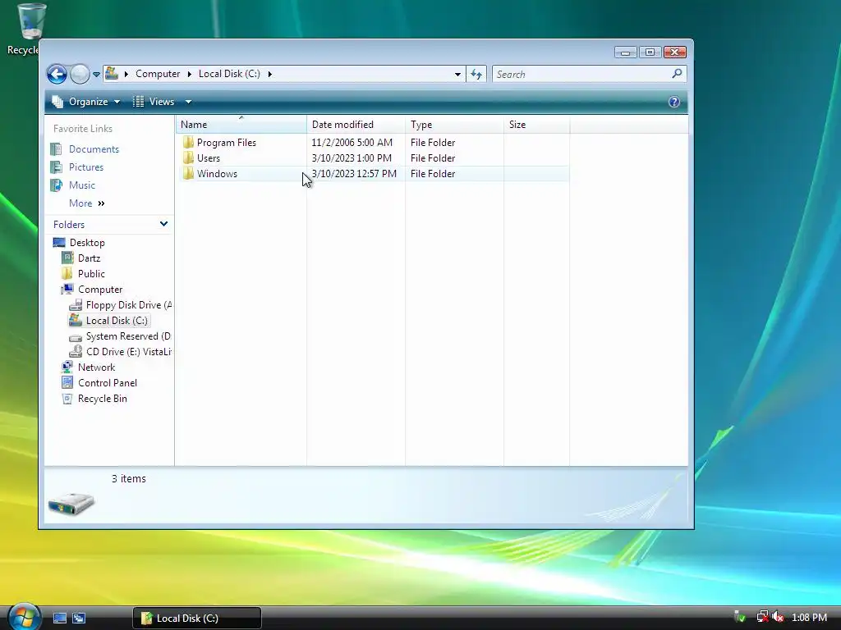The height and width of the screenshot is (630, 841).
Task: Click the taskbar clock 1:08 PM
Action: tap(809, 618)
